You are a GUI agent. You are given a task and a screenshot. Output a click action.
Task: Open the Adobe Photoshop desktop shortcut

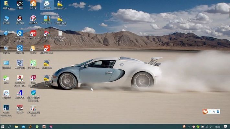point(6,108)
